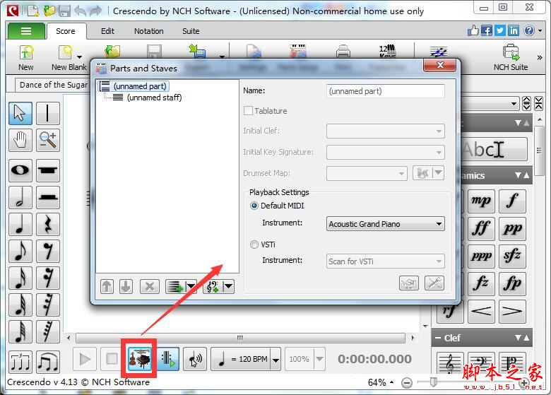Image resolution: width=551 pixels, height=395 pixels.
Task: Select the eighth note tool
Action: point(20,251)
